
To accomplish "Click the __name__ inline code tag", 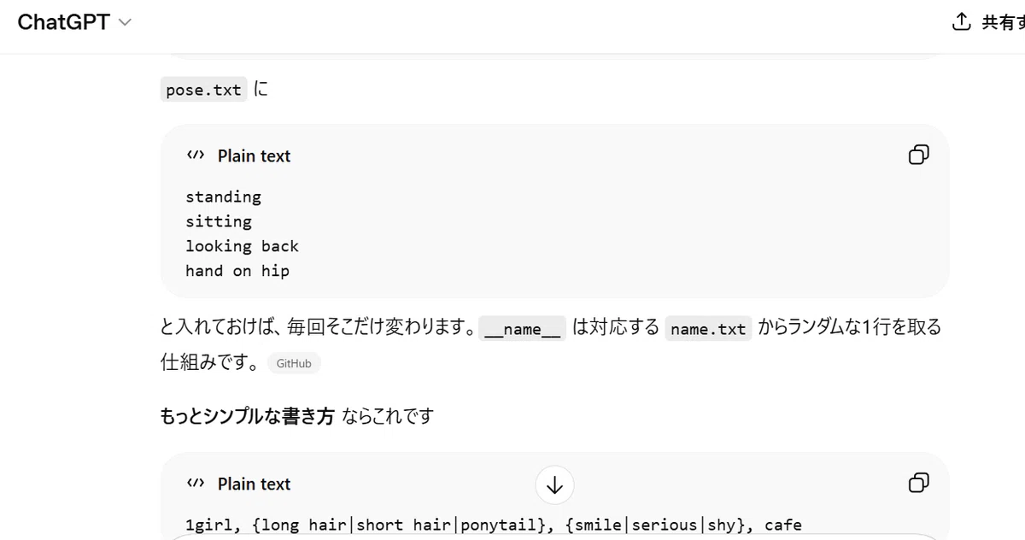I will point(522,329).
